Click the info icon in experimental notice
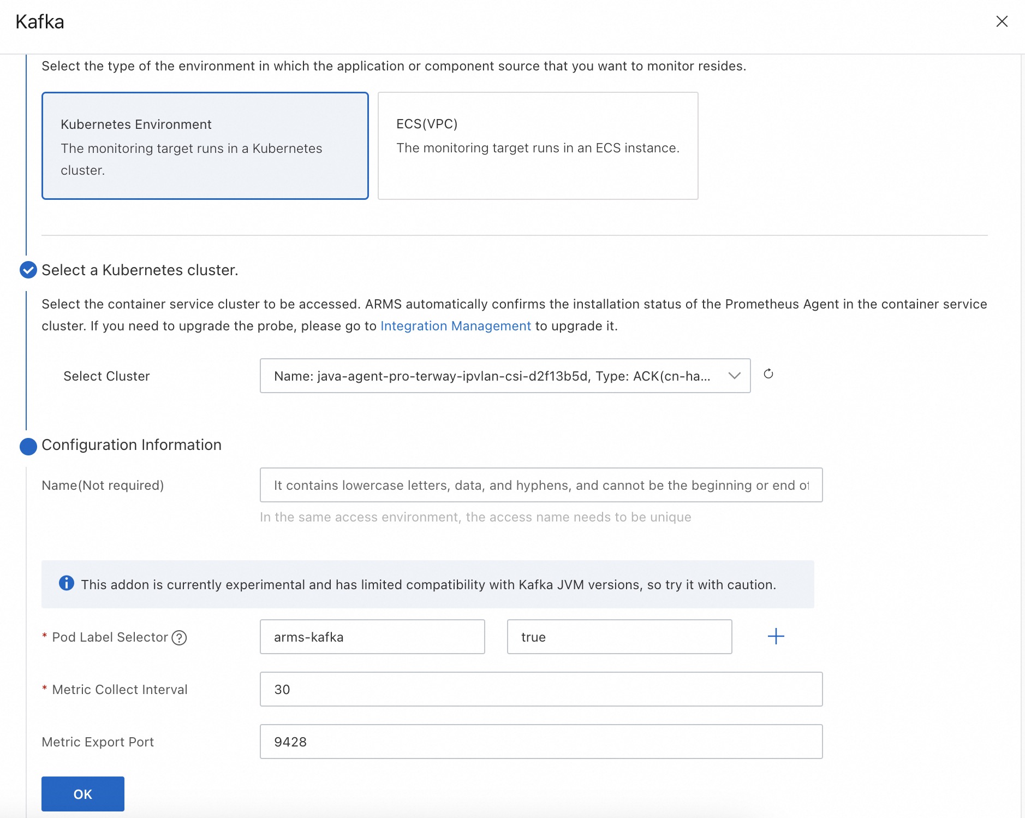 tap(67, 583)
